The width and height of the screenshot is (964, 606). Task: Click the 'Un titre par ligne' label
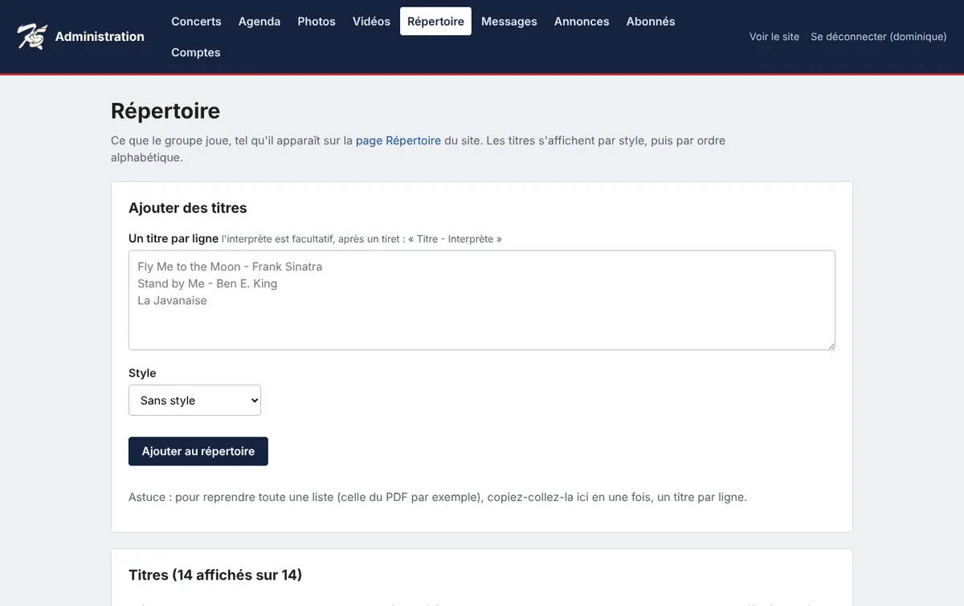coord(174,238)
